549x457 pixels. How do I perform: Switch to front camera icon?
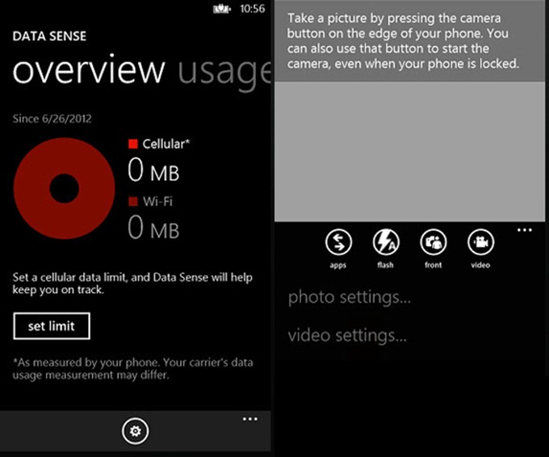coord(434,242)
